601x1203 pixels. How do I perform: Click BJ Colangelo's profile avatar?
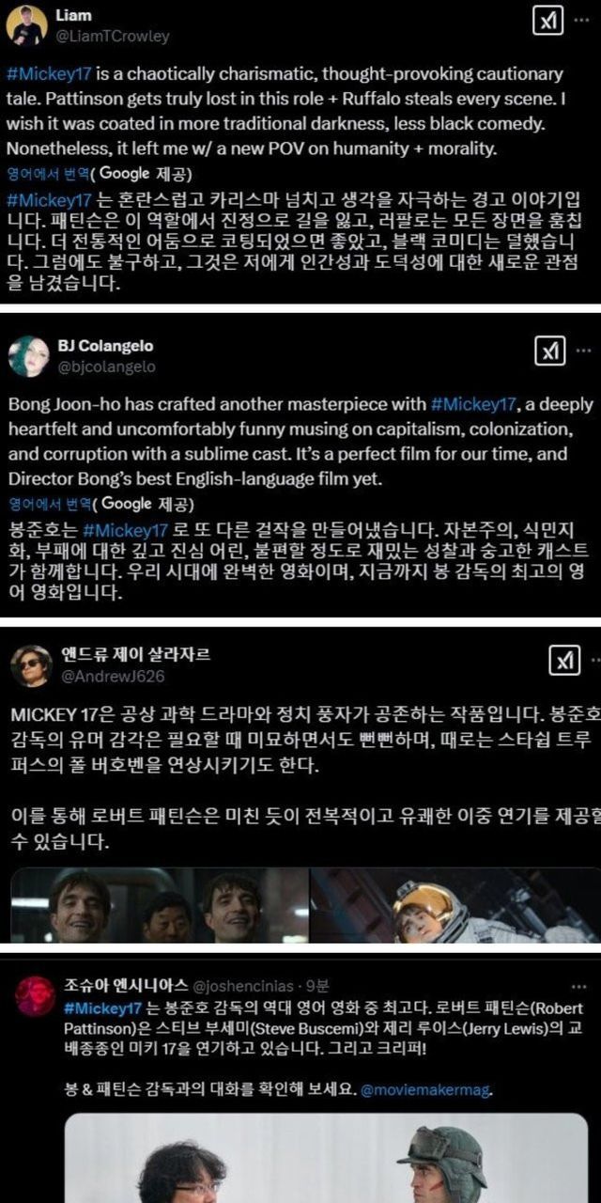(x=29, y=356)
